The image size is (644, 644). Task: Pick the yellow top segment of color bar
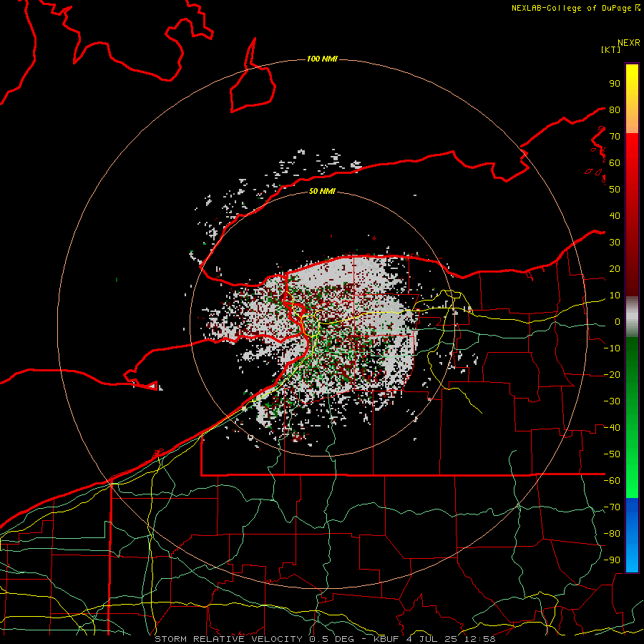(x=632, y=78)
